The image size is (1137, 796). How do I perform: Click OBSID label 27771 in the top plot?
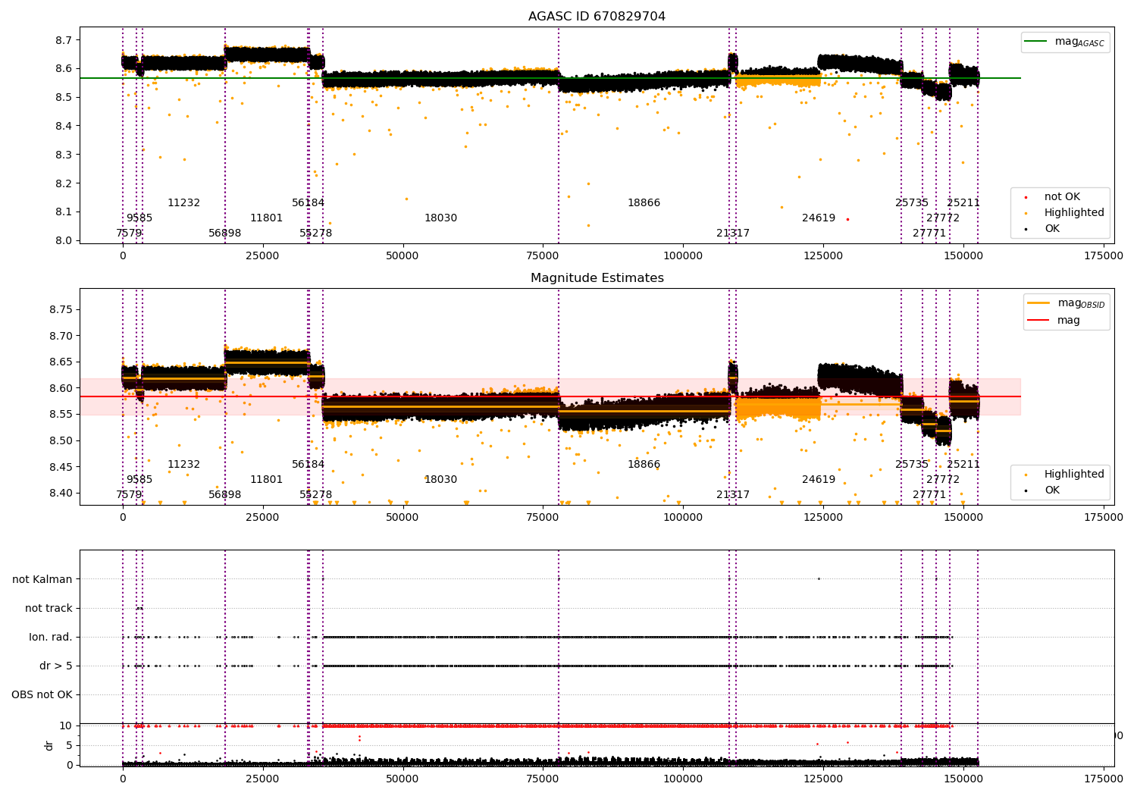930,233
